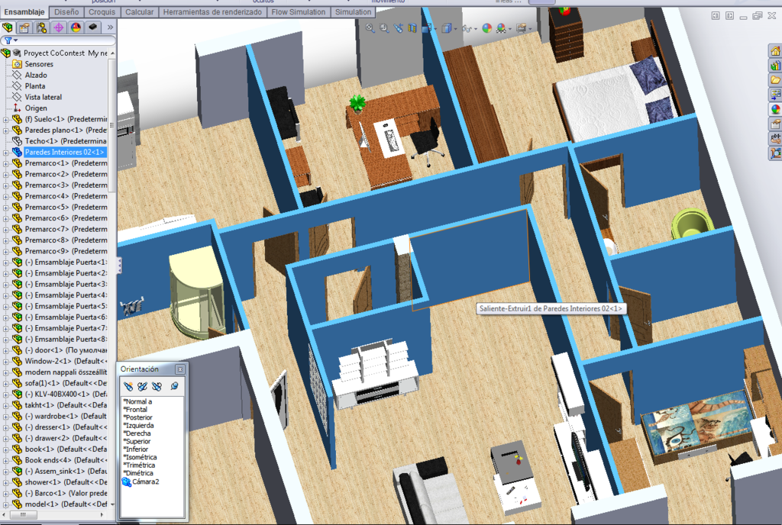This screenshot has width=782, height=525.
Task: Click the Zoom to Fit magnifier icon
Action: coord(370,28)
